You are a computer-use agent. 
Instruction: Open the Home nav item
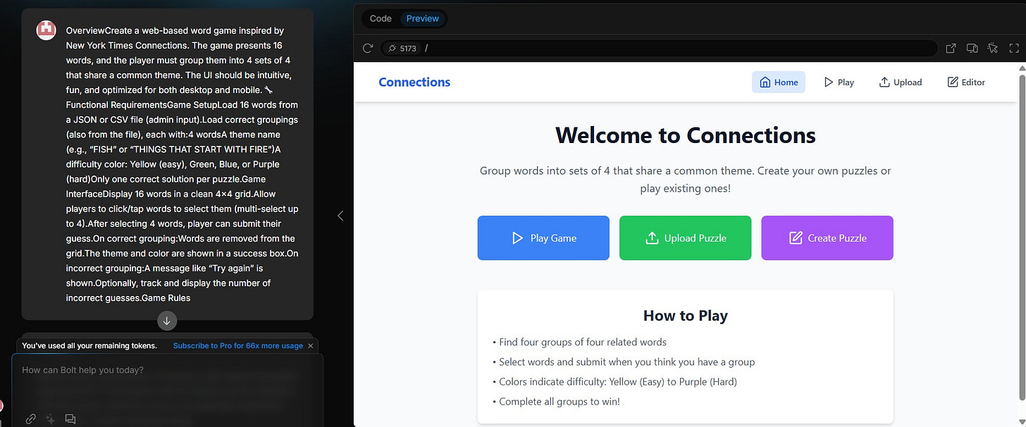pos(779,82)
